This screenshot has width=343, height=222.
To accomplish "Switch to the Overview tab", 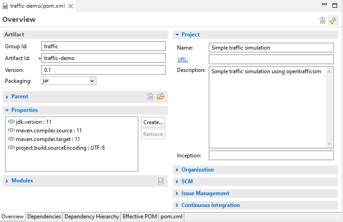I will [13, 217].
